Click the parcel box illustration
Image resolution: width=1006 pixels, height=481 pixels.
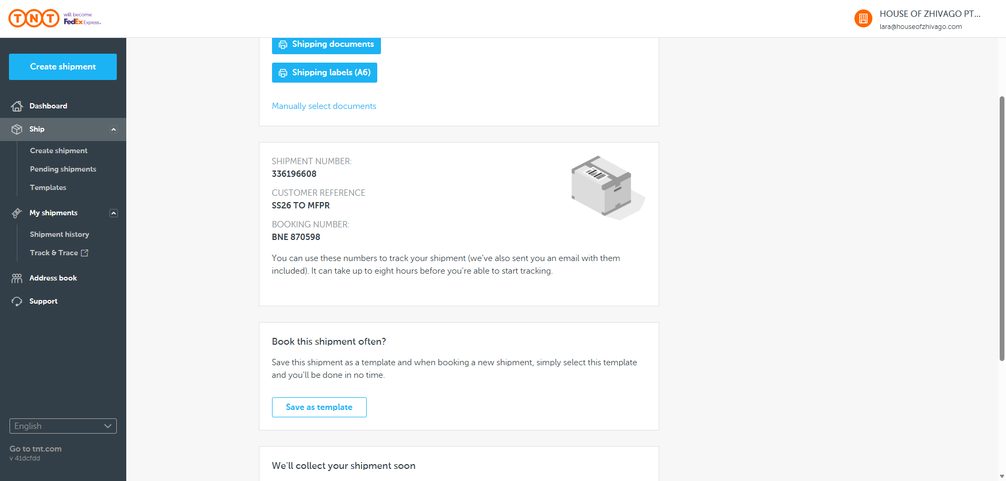pos(607,187)
